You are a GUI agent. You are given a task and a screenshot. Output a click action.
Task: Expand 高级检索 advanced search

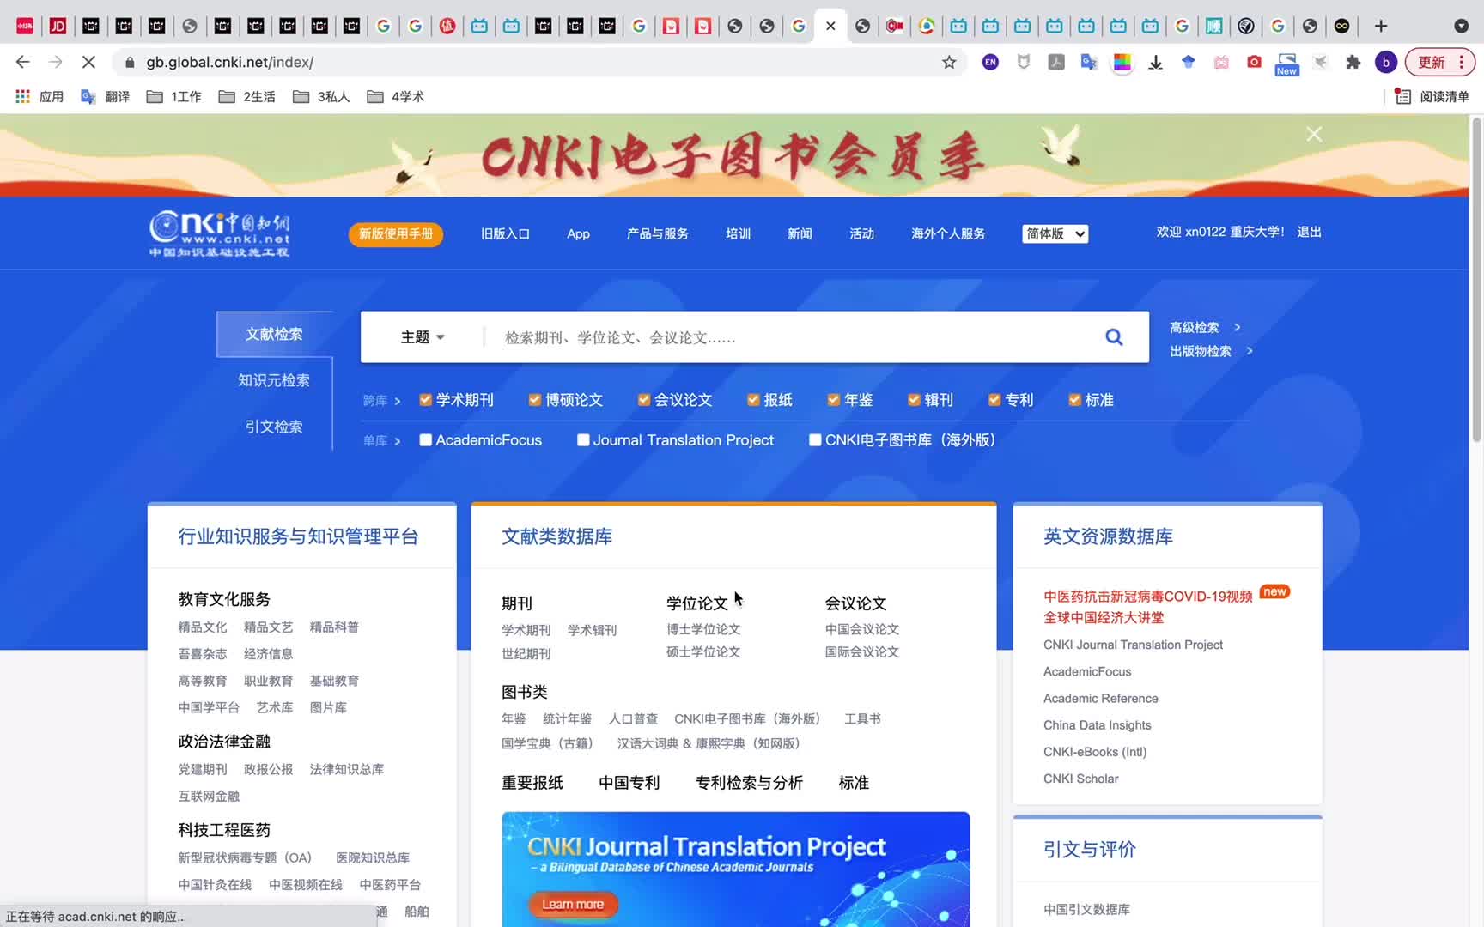[x=1205, y=327]
